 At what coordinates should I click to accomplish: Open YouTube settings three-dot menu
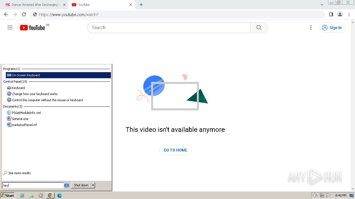coord(311,28)
